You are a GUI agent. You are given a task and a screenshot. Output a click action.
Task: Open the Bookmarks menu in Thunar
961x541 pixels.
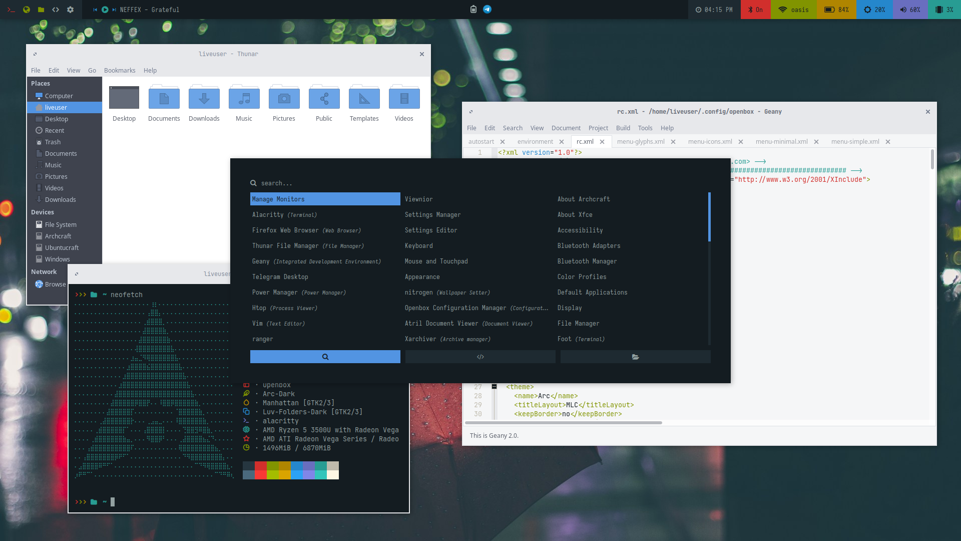point(120,71)
